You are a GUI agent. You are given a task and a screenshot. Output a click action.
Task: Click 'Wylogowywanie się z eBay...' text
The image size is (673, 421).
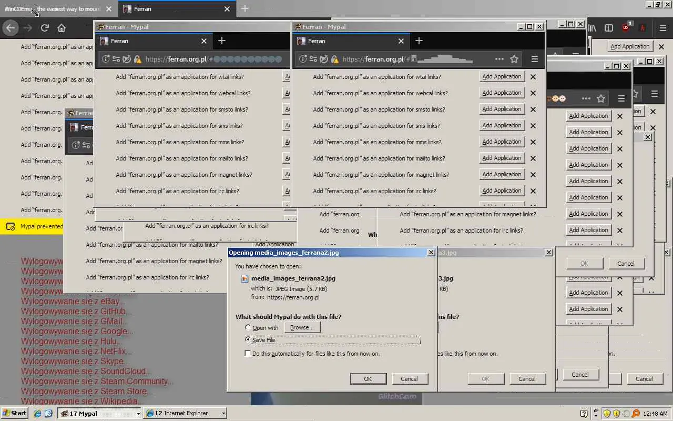coord(73,302)
